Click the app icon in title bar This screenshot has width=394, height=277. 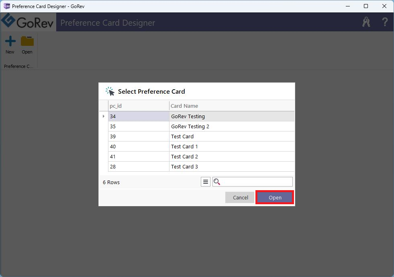coord(6,6)
